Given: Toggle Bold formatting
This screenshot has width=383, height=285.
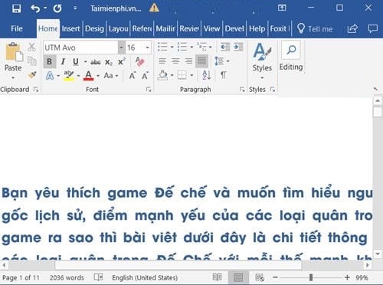Looking at the screenshot, I should point(50,61).
